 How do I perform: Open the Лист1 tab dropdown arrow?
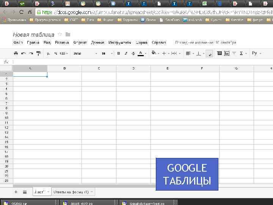tap(48, 192)
